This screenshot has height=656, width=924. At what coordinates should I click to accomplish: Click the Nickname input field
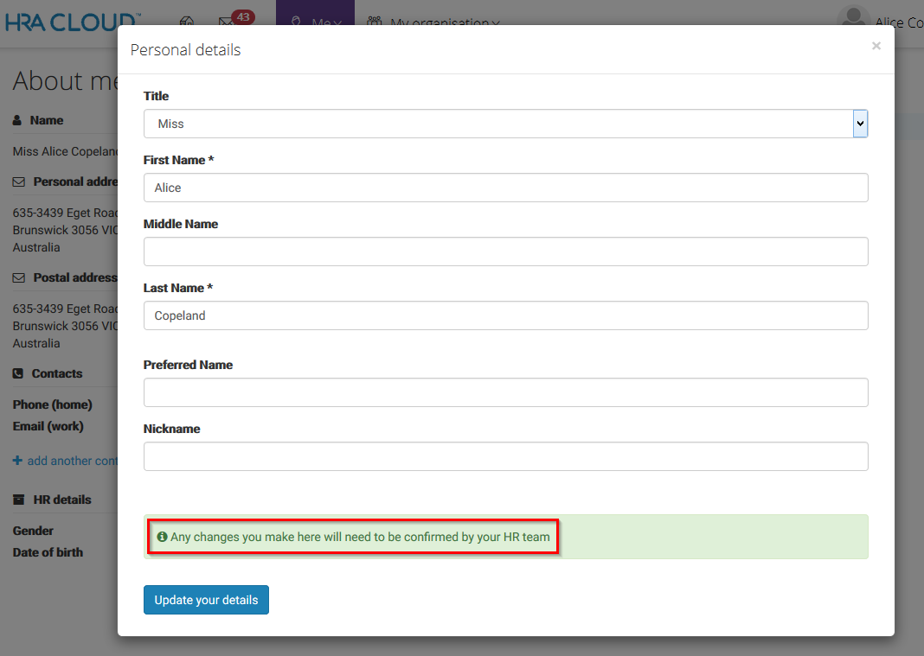tap(505, 456)
